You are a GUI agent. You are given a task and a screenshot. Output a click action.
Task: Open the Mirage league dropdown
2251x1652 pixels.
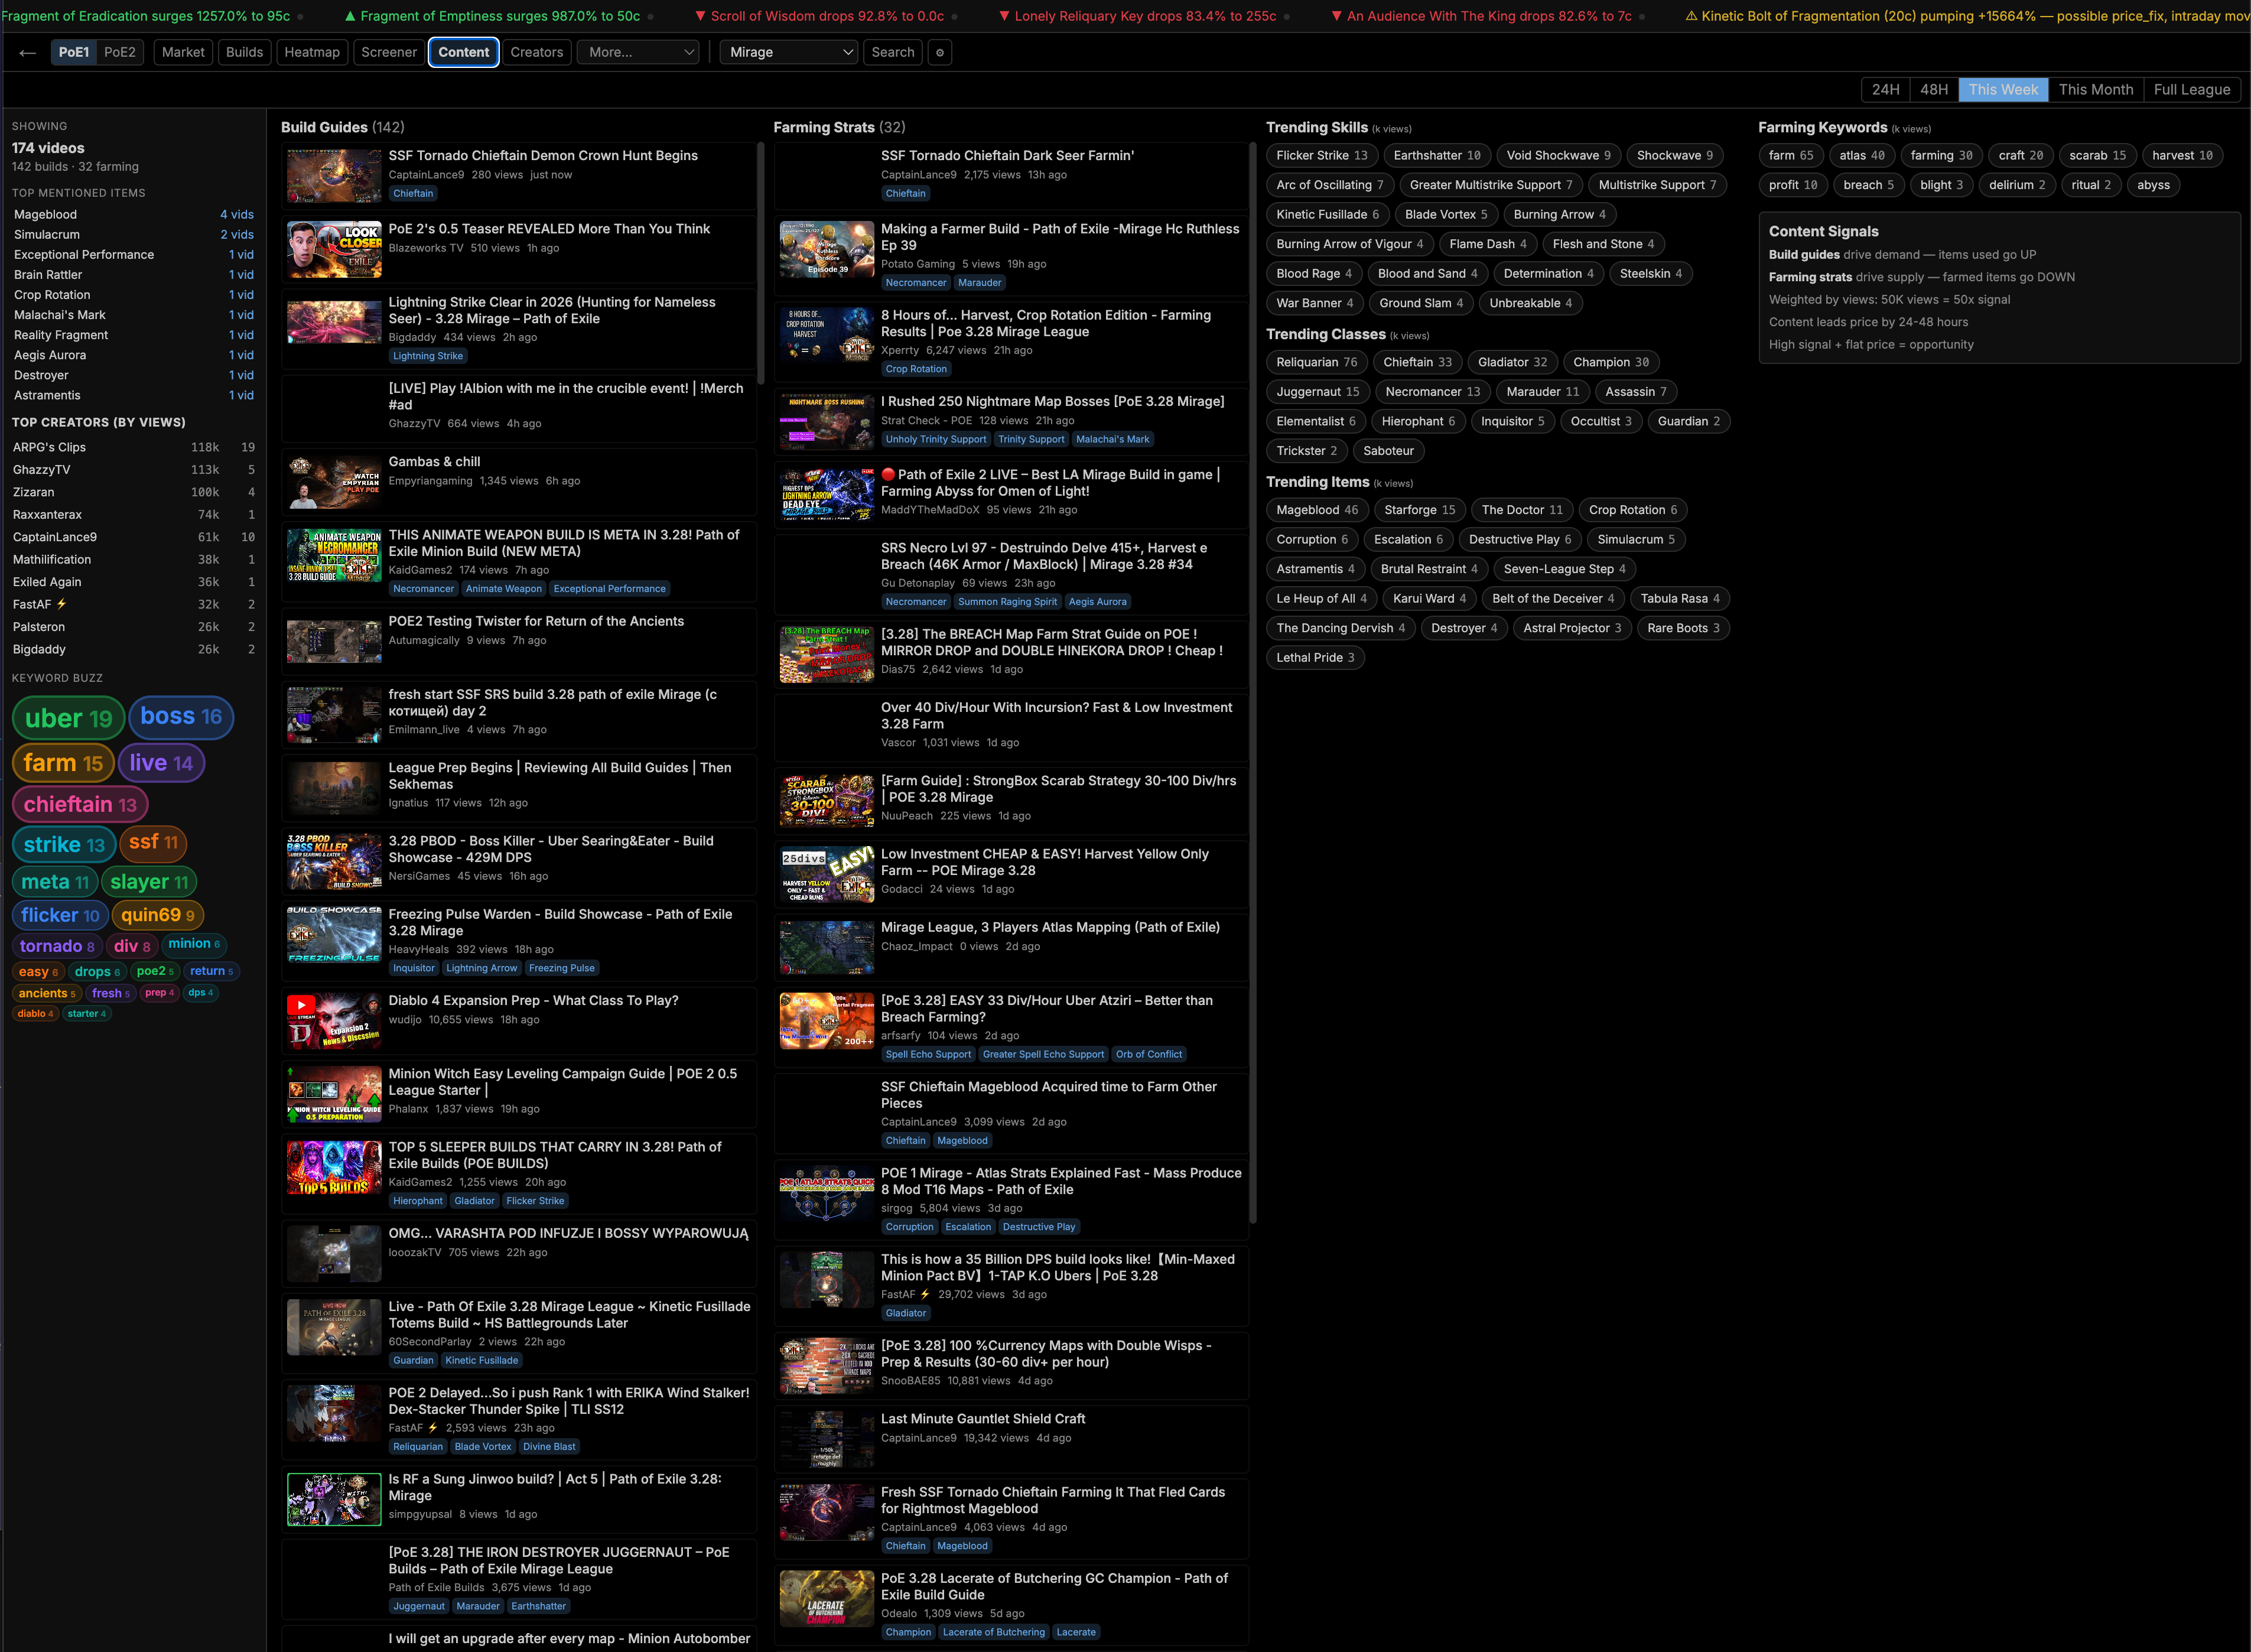click(x=790, y=53)
